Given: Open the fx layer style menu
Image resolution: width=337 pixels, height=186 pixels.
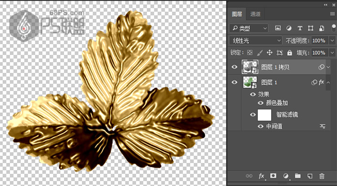Looking at the screenshot, I should click(x=261, y=176).
